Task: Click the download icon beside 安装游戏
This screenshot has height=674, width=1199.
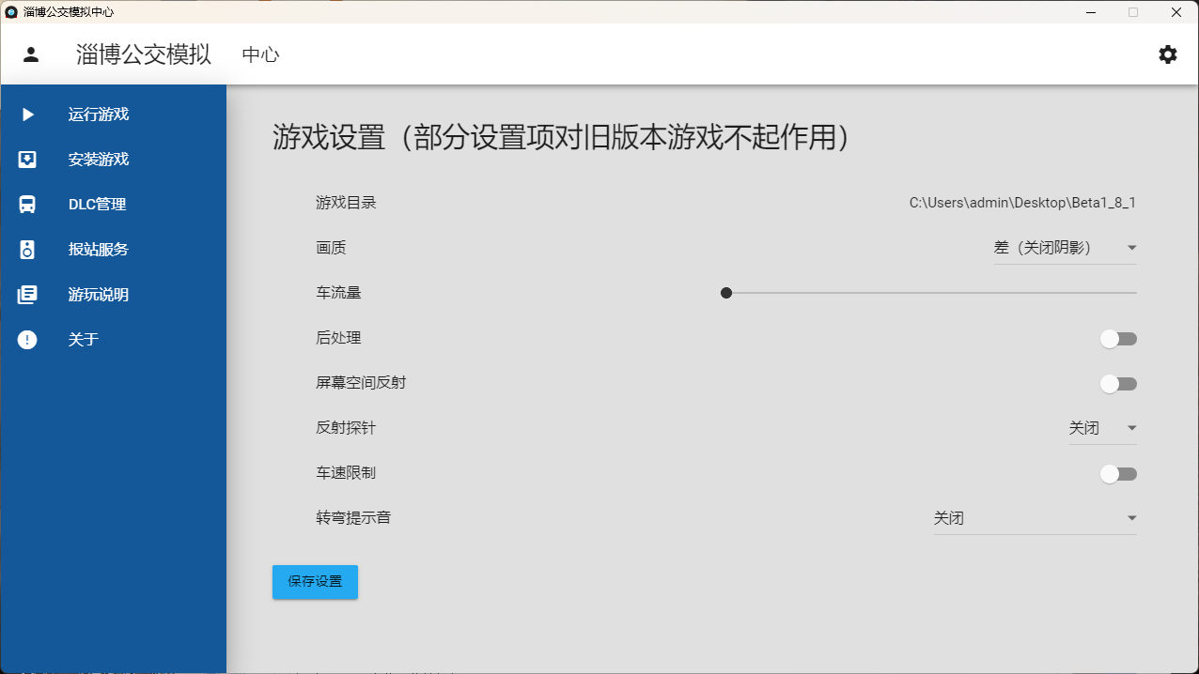Action: point(28,160)
